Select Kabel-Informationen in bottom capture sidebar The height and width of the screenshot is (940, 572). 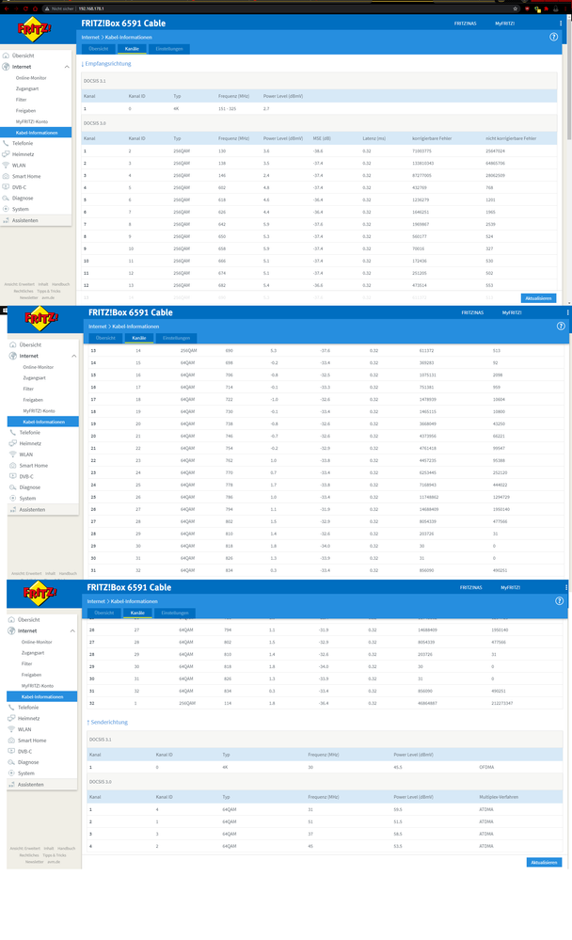click(x=42, y=696)
